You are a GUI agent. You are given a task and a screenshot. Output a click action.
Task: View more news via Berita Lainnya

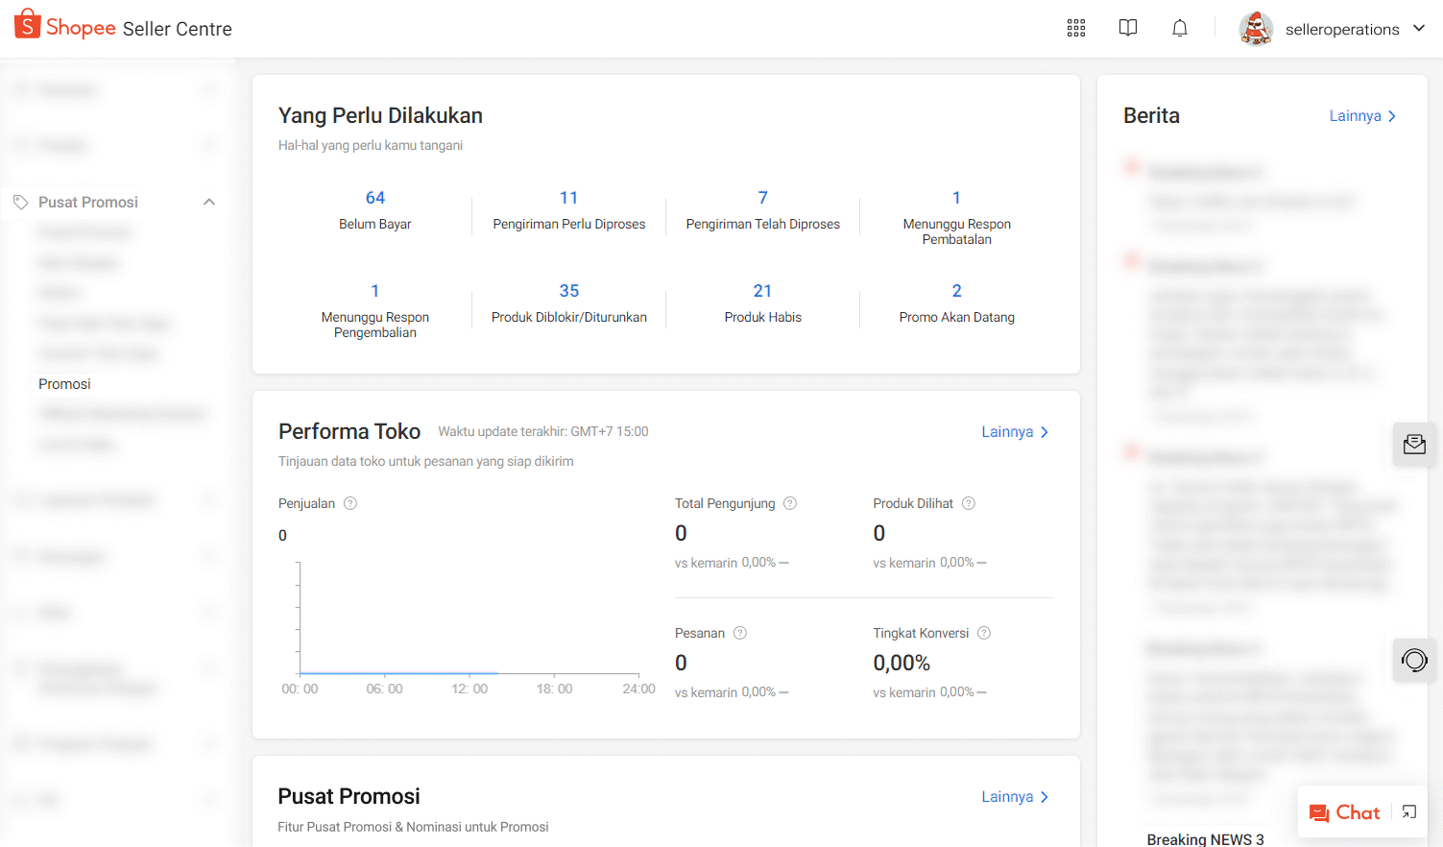coord(1361,116)
